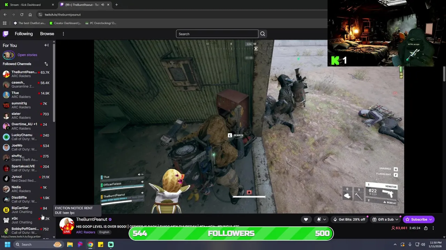Open LuckyChamu channel in sidebar

[27, 137]
